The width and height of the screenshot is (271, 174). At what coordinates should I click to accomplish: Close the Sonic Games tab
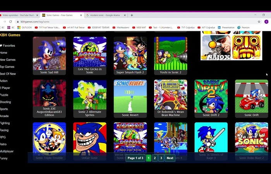(x=81, y=15)
